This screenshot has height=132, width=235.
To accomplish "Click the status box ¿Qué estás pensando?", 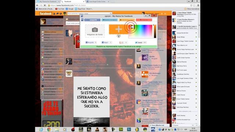I will pyautogui.click(x=73, y=23).
